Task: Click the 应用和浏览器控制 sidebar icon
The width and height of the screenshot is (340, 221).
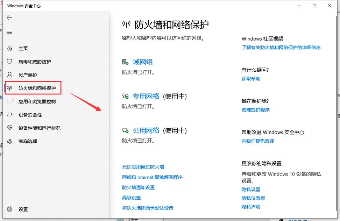Action: (9, 101)
